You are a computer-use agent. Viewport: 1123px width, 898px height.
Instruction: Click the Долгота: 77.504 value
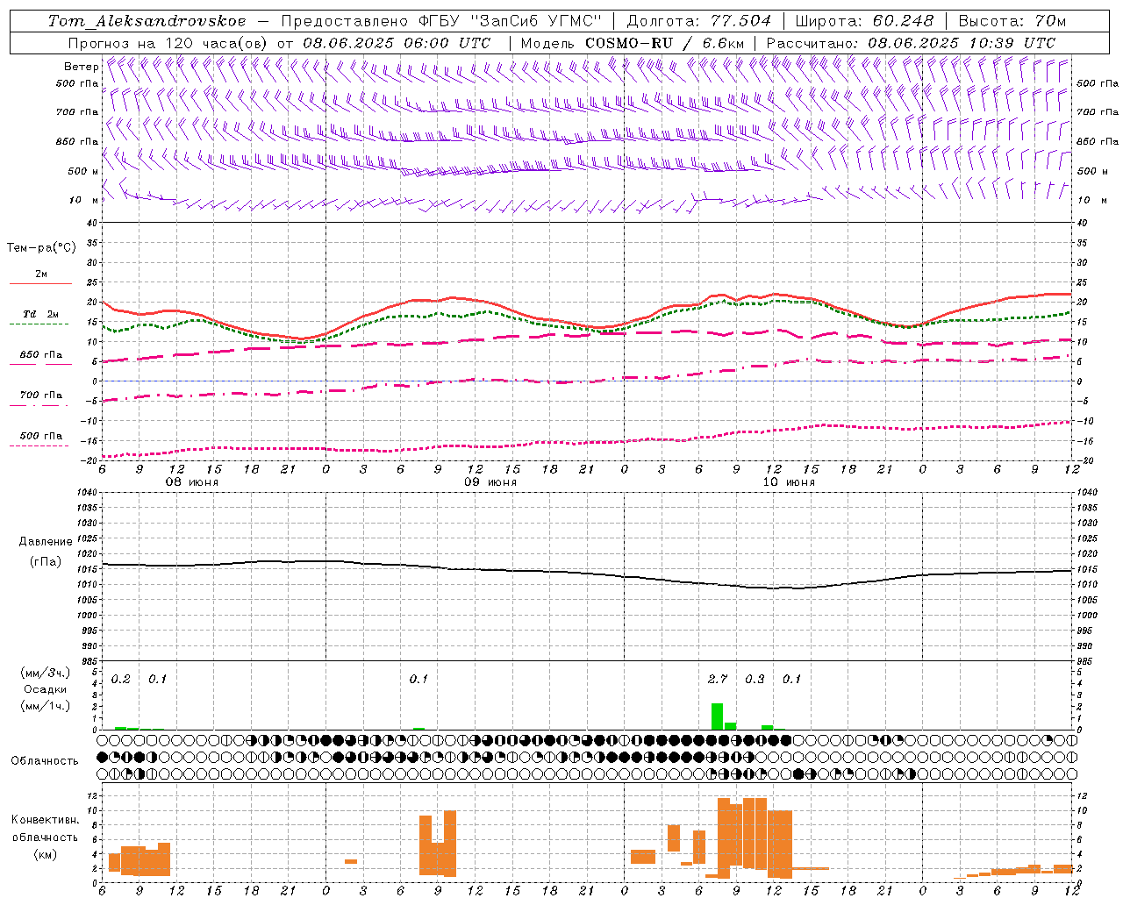(699, 21)
